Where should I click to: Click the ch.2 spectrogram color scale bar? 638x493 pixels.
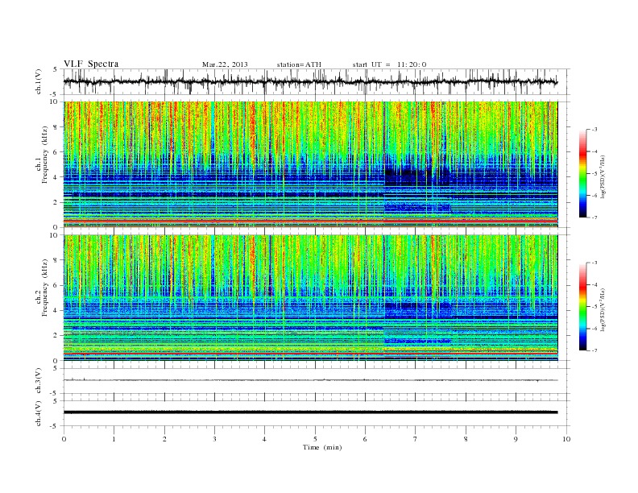click(x=583, y=307)
